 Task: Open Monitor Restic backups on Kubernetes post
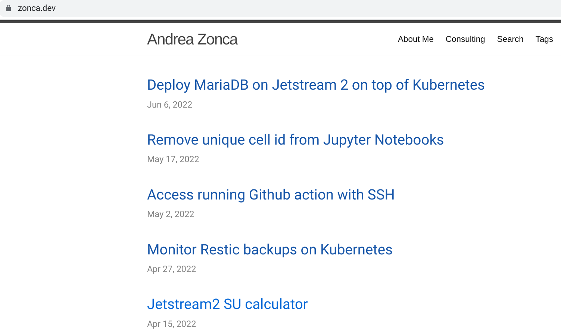(x=269, y=250)
